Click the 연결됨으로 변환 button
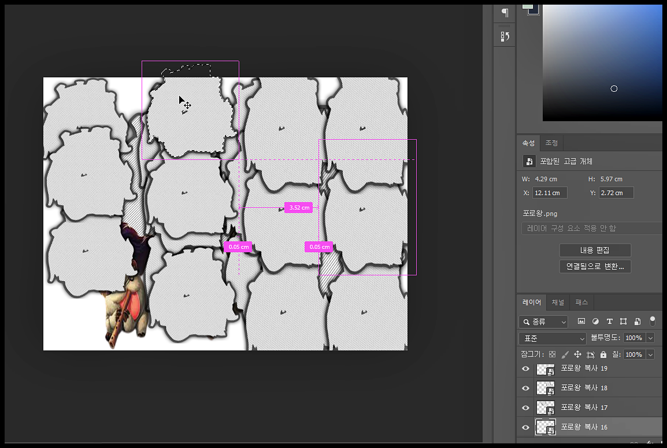The image size is (667, 448). coord(595,267)
